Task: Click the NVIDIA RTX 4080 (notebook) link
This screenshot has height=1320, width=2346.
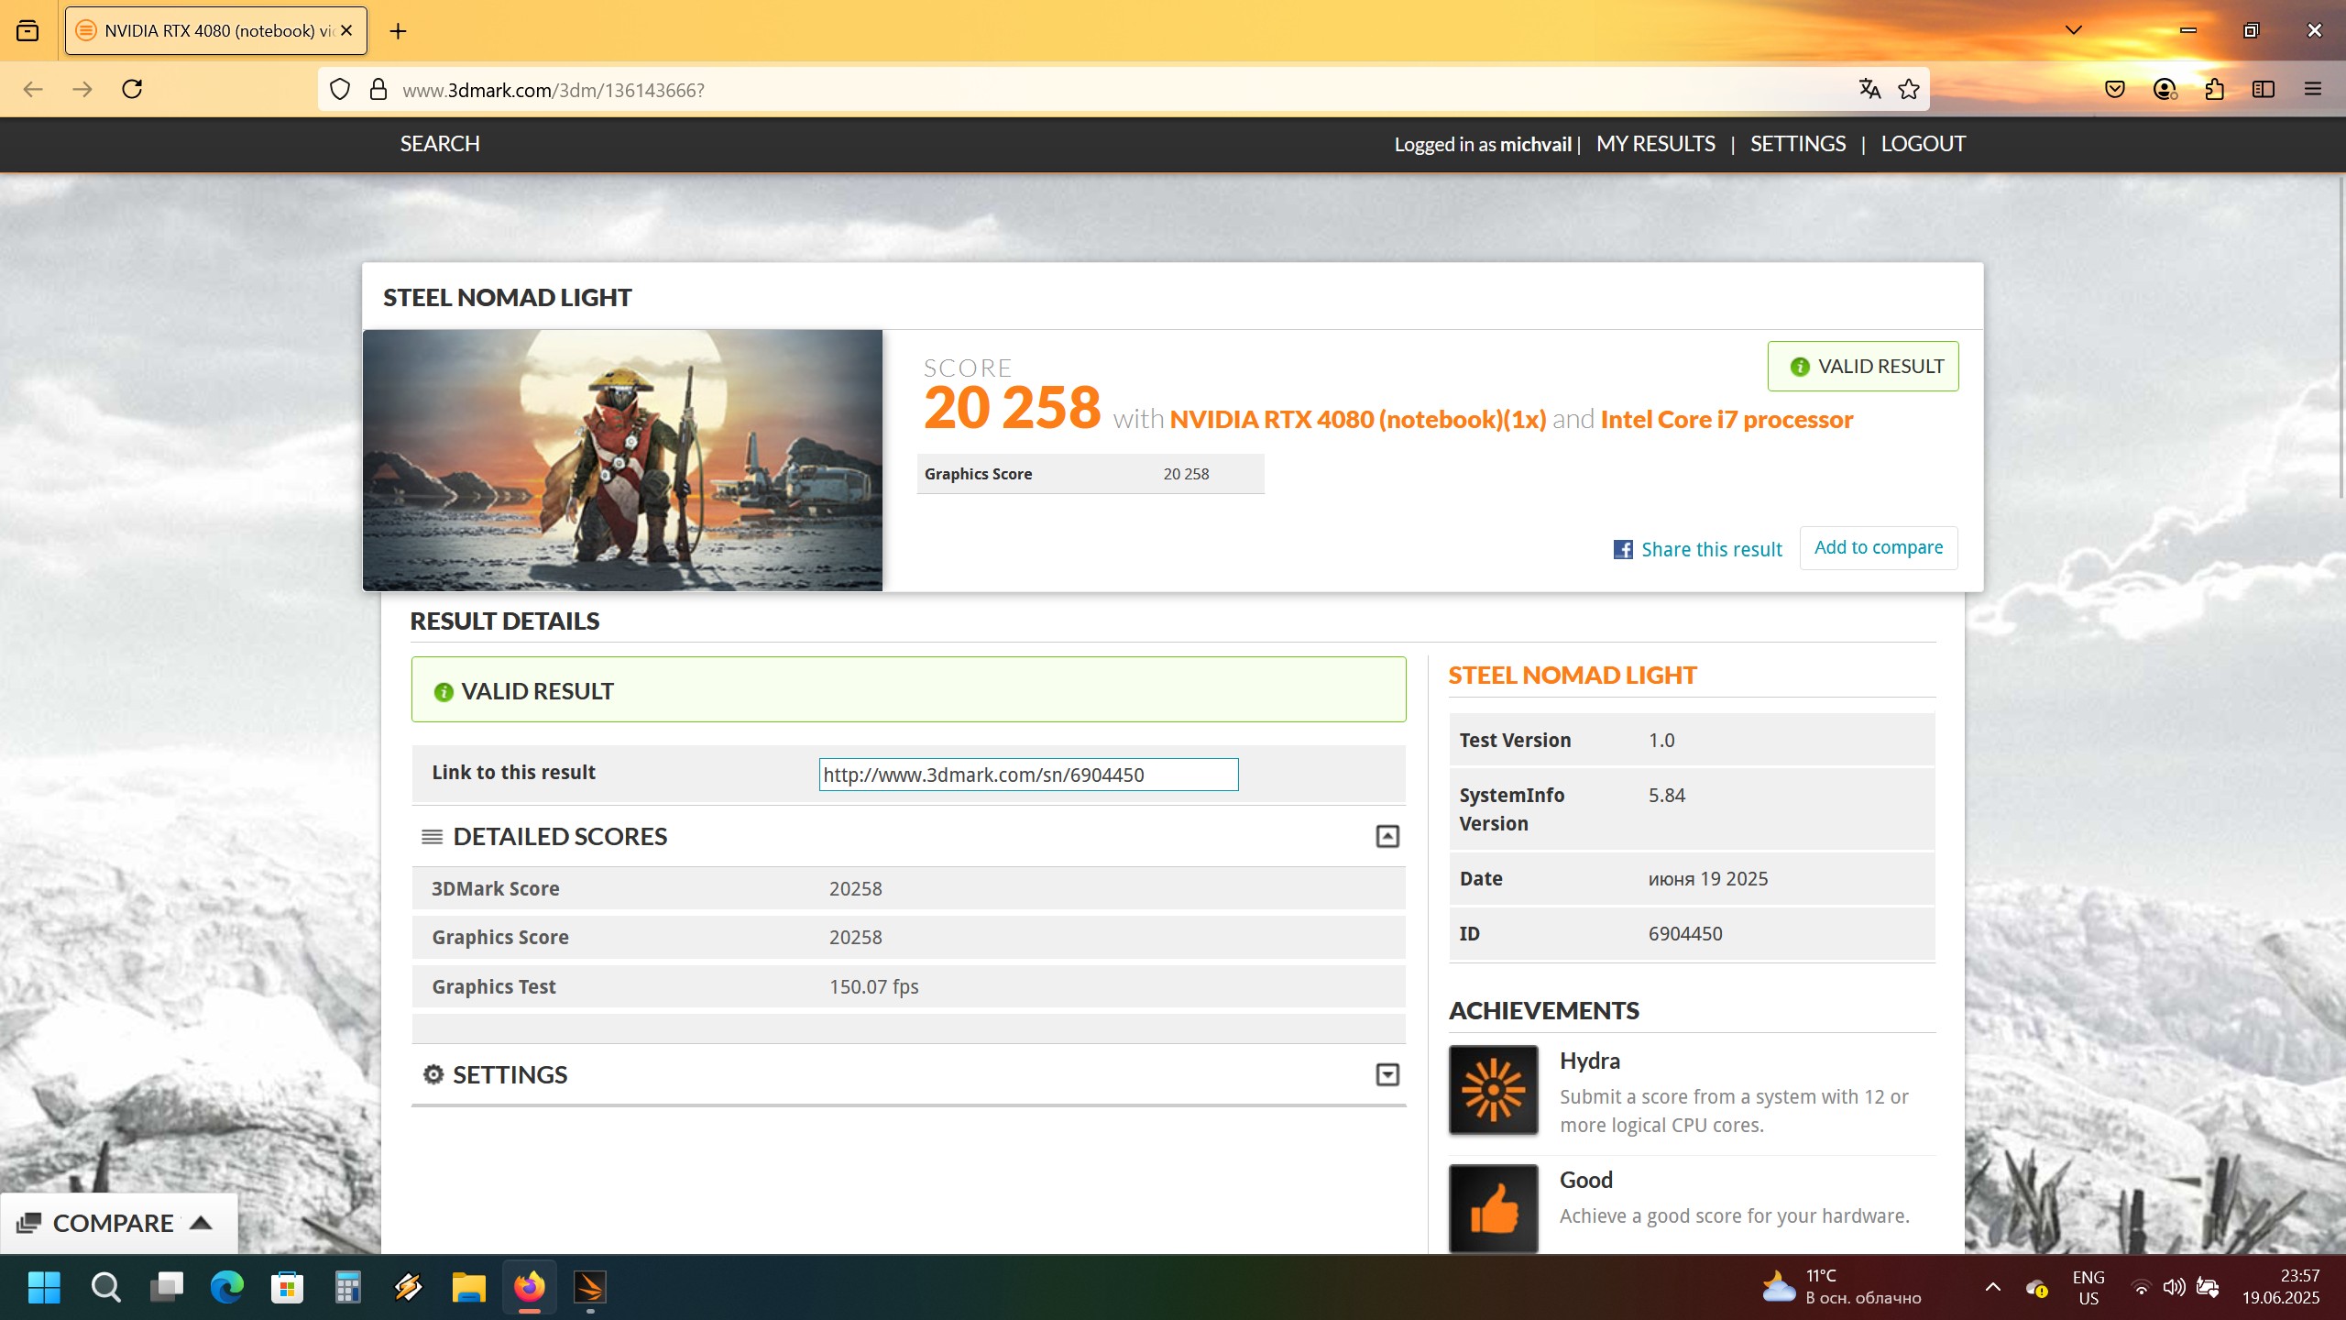Action: click(1357, 420)
